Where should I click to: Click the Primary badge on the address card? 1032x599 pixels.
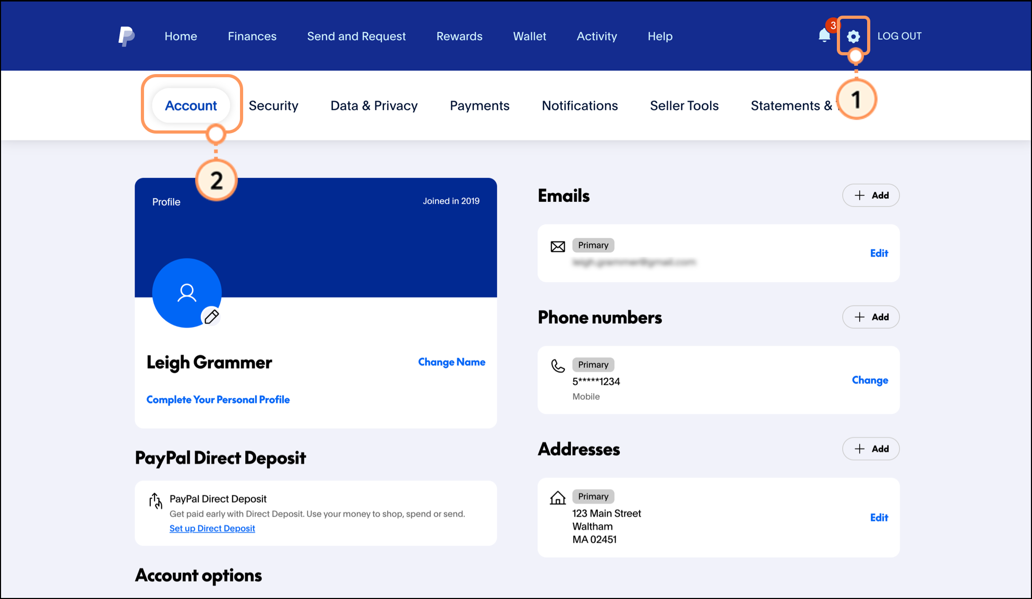(x=593, y=496)
